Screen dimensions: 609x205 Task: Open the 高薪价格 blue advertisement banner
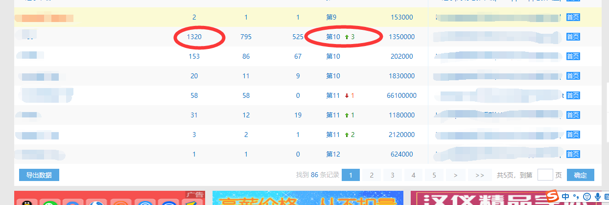tap(308, 198)
